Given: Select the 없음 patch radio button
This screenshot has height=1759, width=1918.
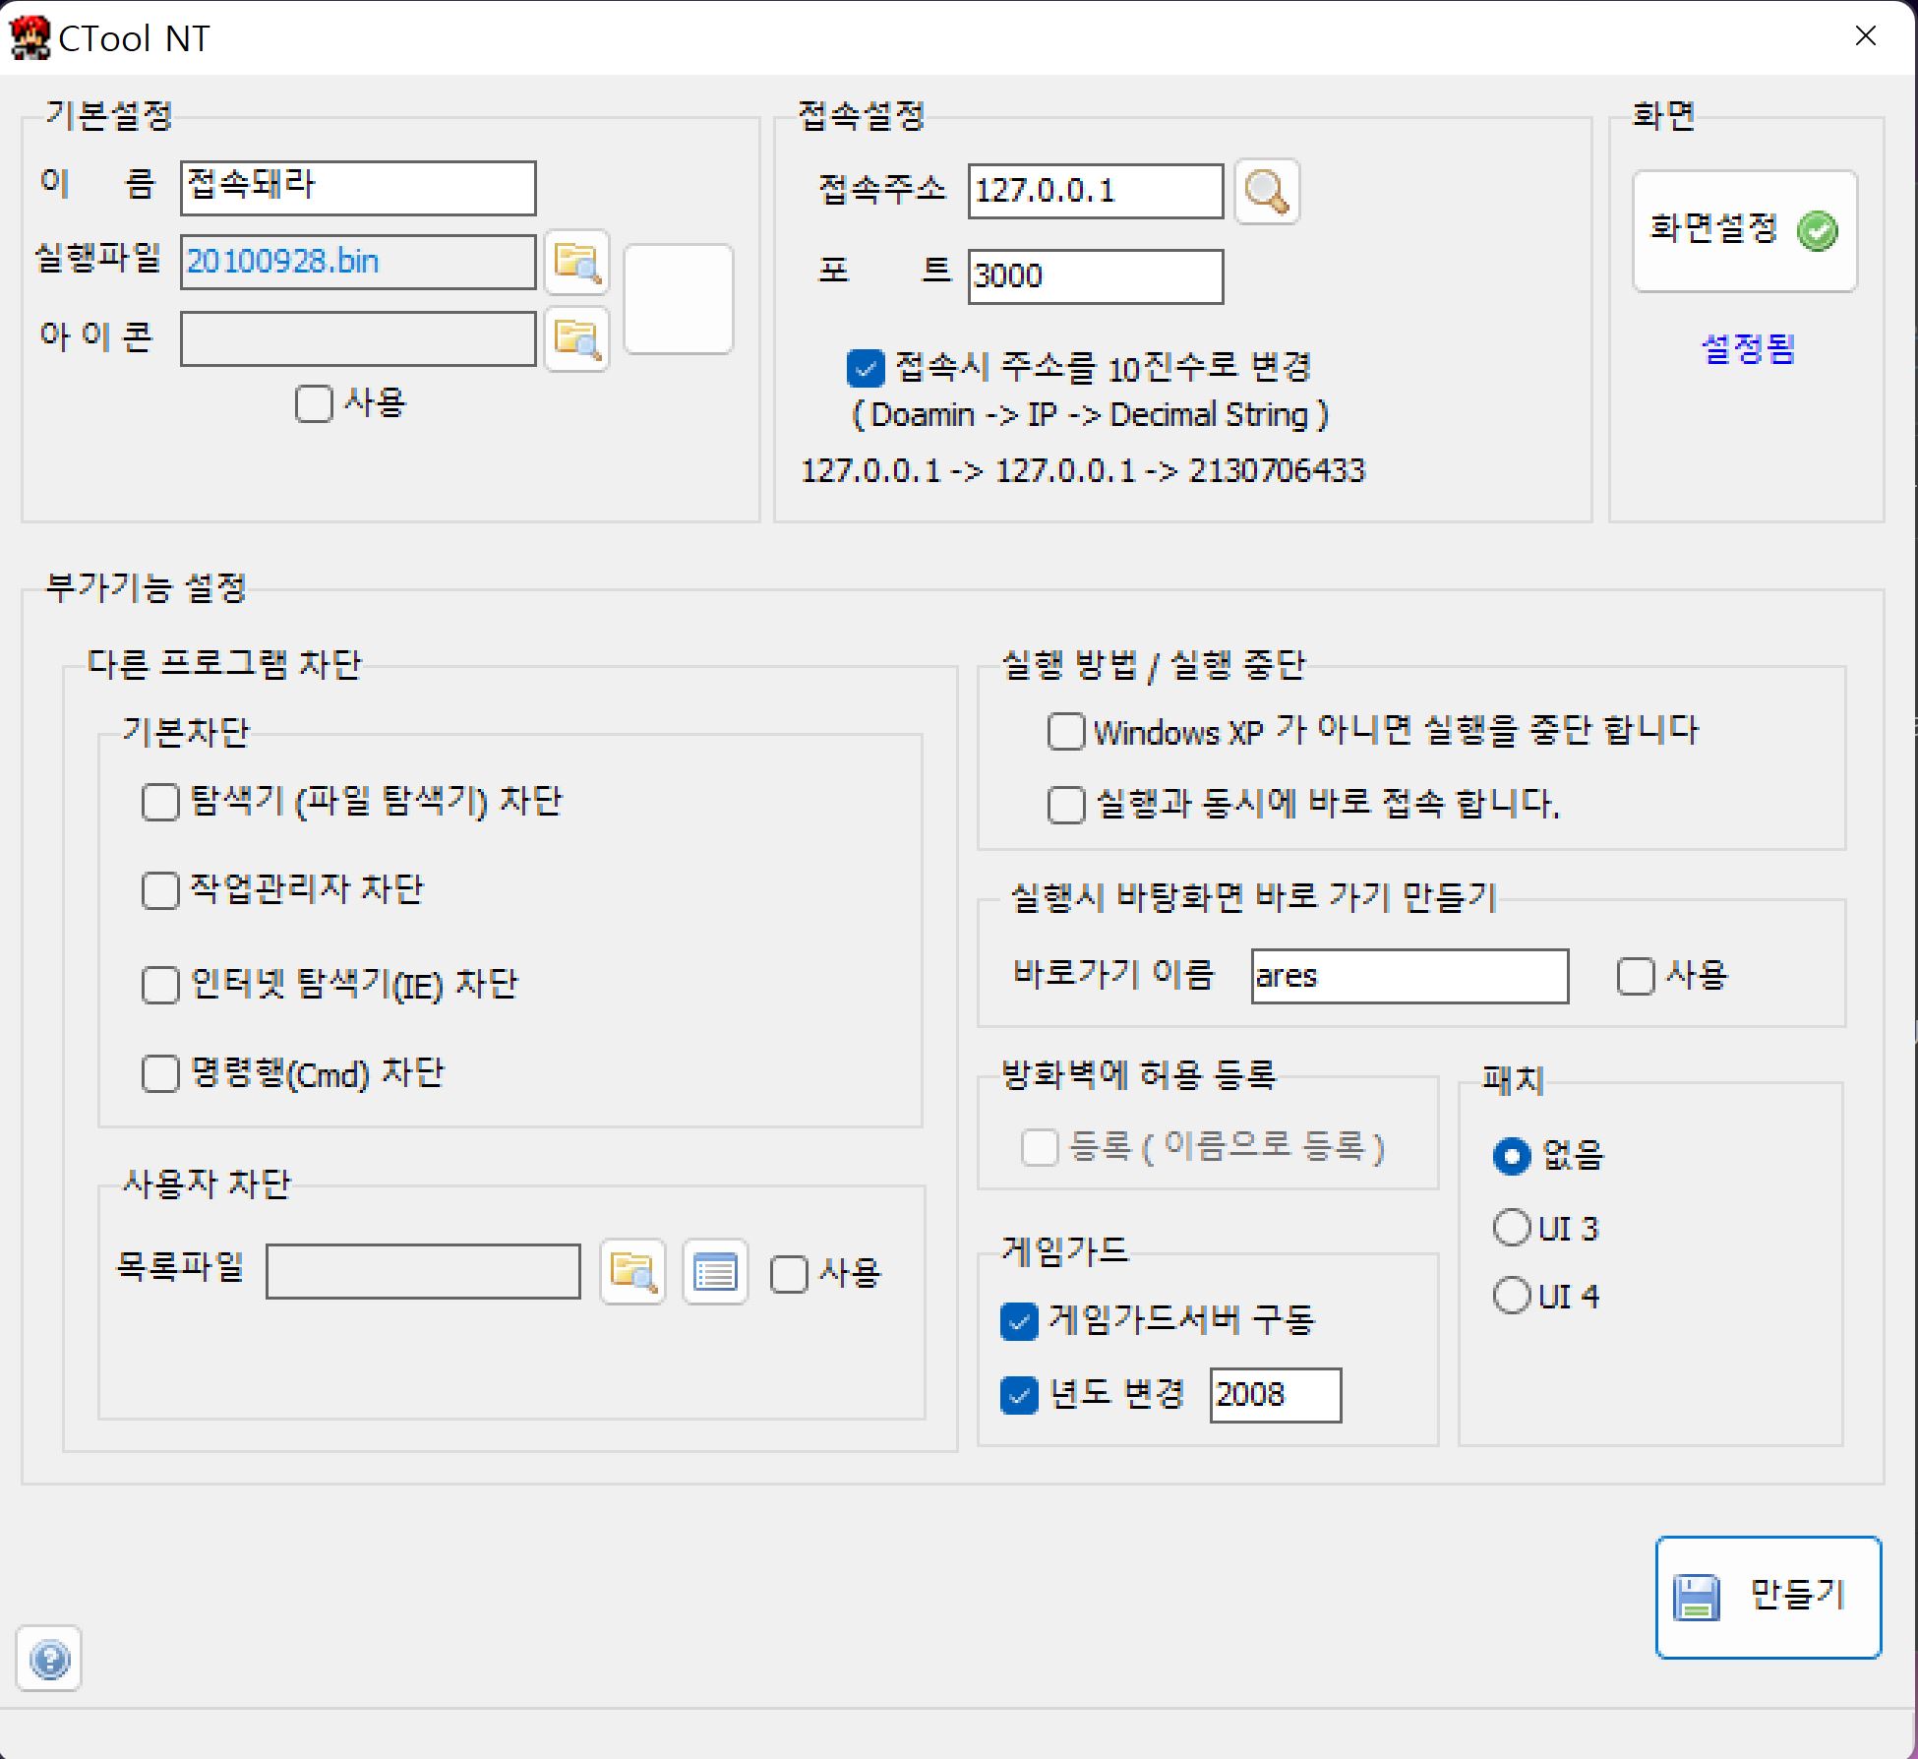Looking at the screenshot, I should pyautogui.click(x=1512, y=1156).
